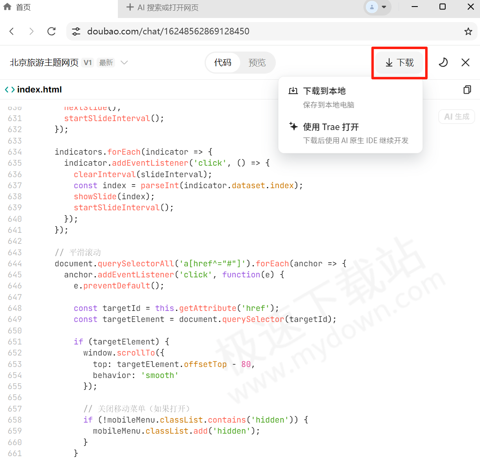Screen dimensions: 480x459
Task: Navigate back with the back arrow
Action: point(11,31)
